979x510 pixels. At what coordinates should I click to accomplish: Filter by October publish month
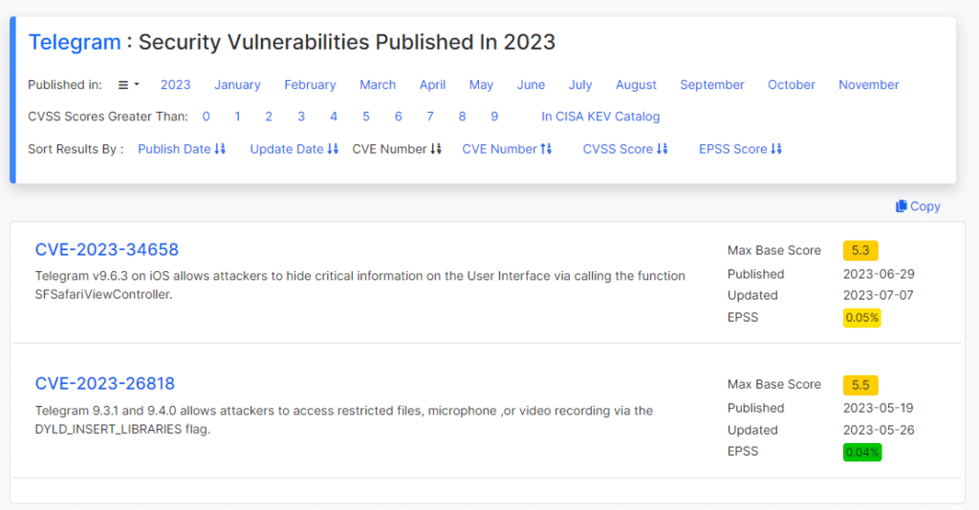click(x=791, y=85)
